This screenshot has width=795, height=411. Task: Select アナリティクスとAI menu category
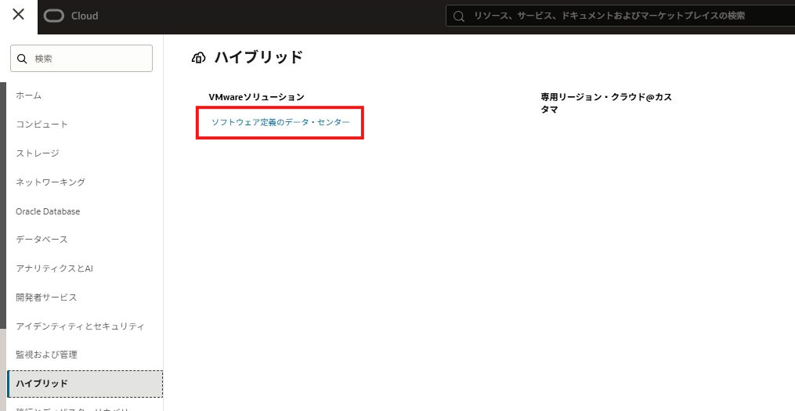[54, 269]
